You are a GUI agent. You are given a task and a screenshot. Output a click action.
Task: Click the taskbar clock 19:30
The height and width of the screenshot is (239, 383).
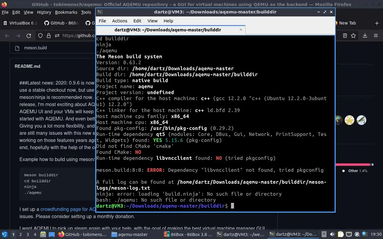tap(376, 235)
